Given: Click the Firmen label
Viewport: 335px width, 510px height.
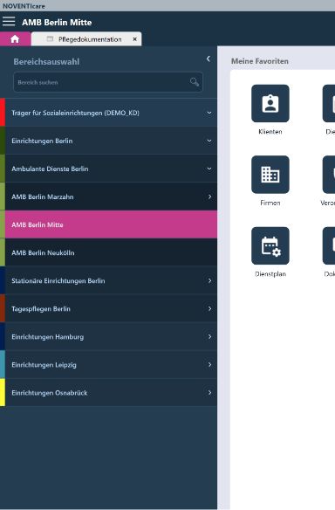Looking at the screenshot, I should pyautogui.click(x=270, y=203).
